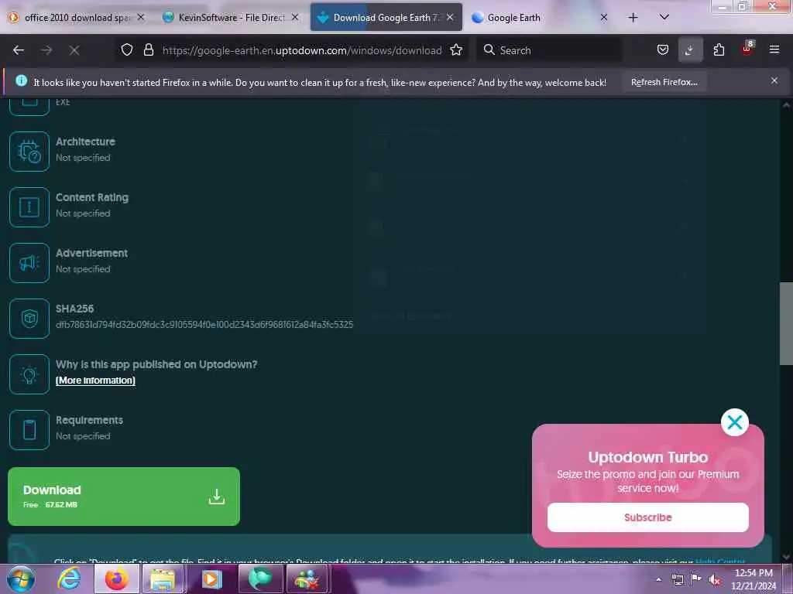Image resolution: width=793 pixels, height=594 pixels.
Task: Select the Download Google Earth tab
Action: 386,18
